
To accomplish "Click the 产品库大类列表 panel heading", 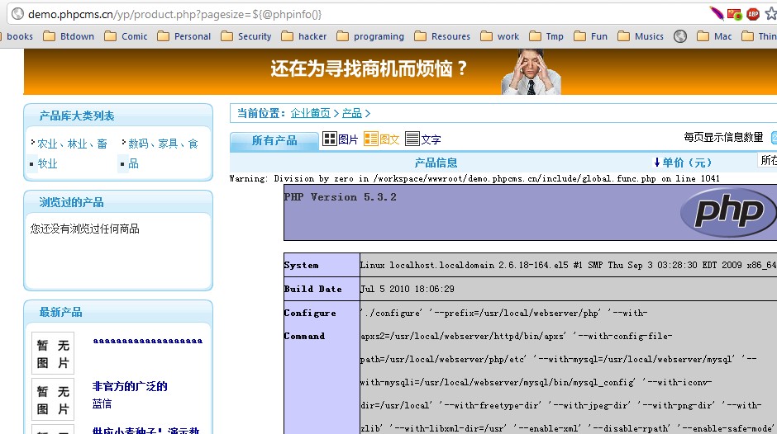I will [77, 116].
